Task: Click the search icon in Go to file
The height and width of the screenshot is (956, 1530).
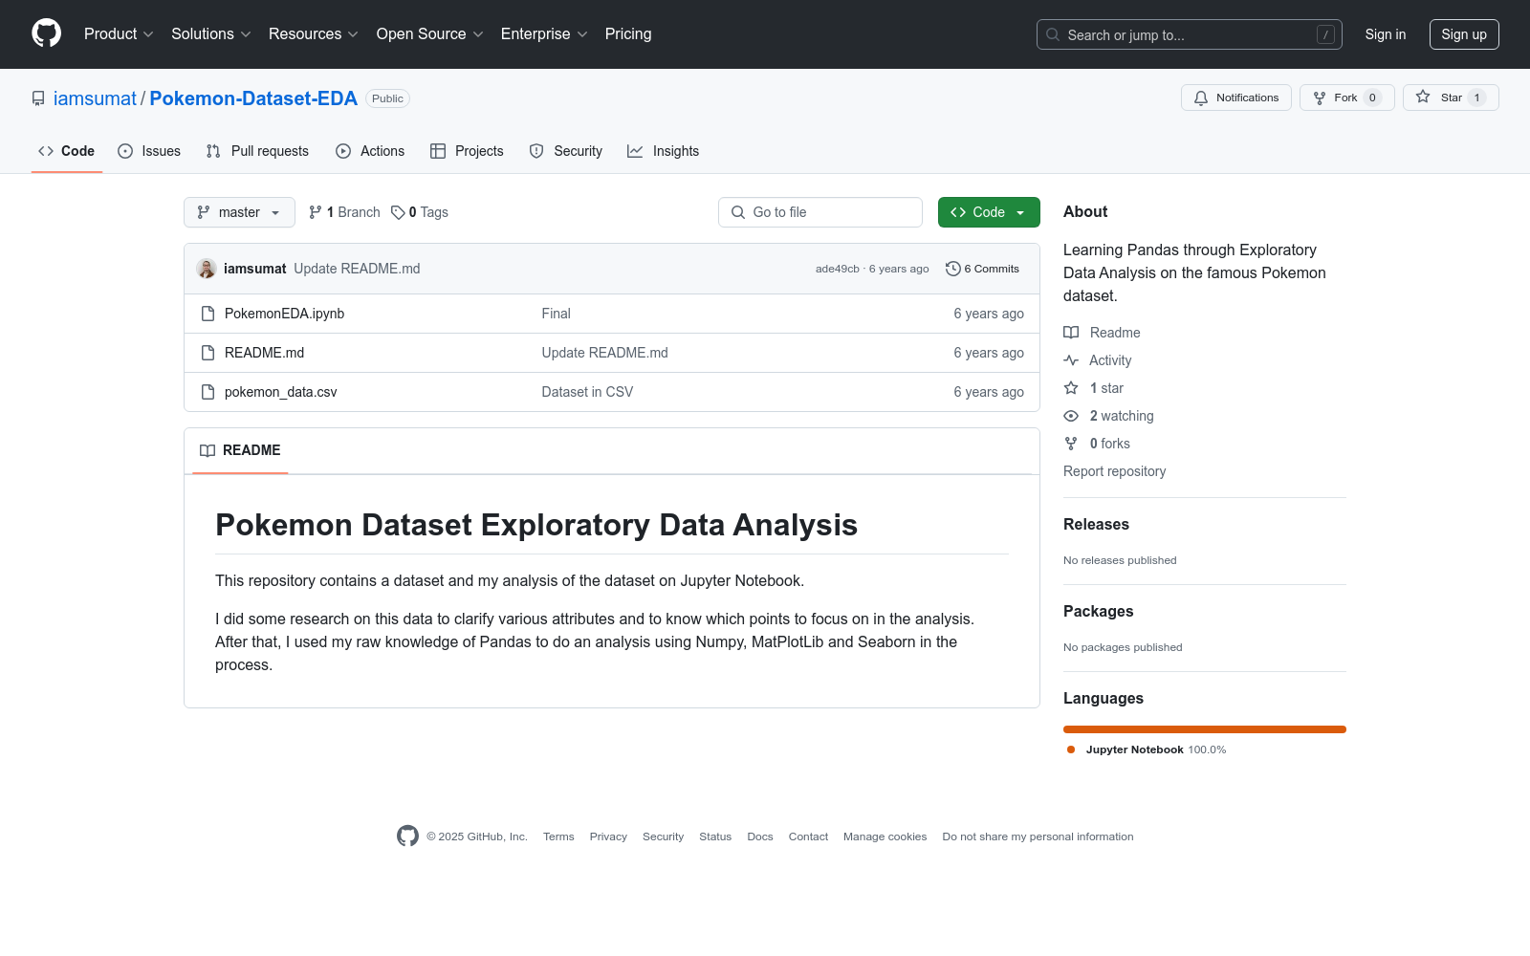Action: (738, 212)
